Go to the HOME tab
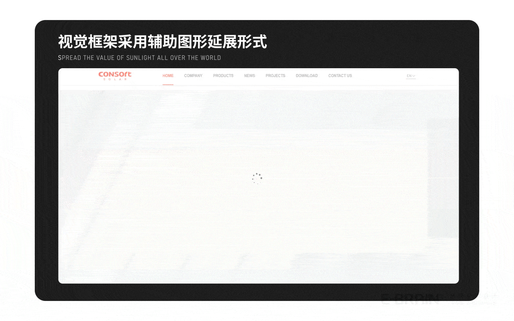This screenshot has width=514, height=321. (168, 76)
